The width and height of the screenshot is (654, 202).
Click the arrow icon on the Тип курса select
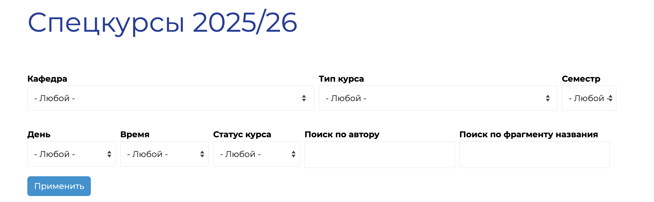click(548, 98)
